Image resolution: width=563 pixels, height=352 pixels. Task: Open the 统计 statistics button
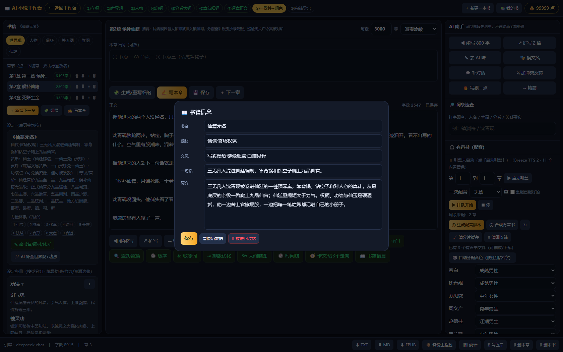(470, 345)
